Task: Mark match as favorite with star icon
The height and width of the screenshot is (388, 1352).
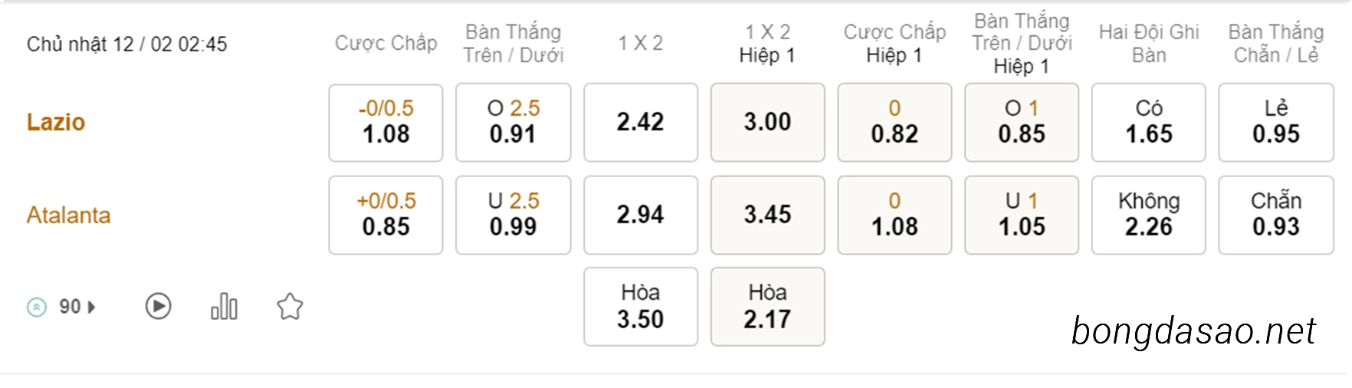Action: click(290, 307)
